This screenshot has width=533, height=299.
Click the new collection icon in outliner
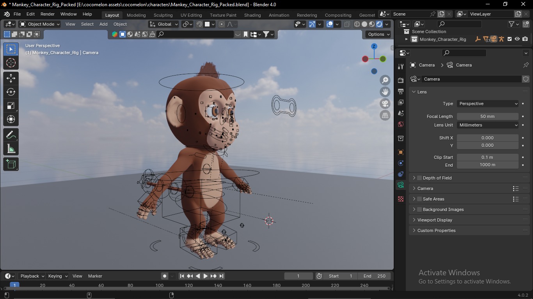coord(526,24)
